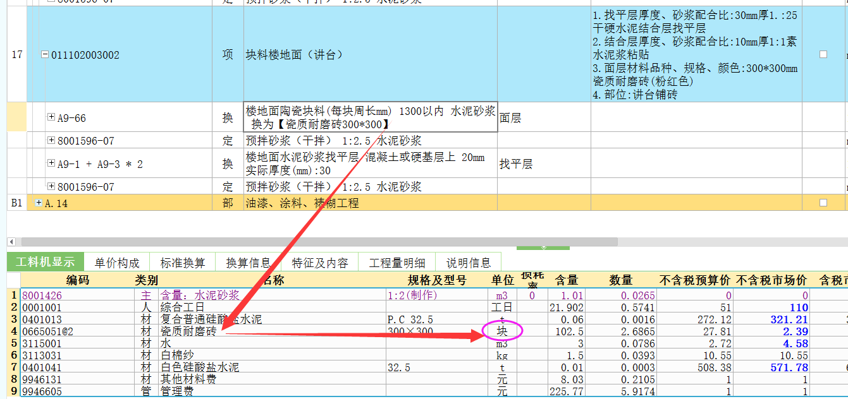
Task: Select the spec cell 1:2(制作)
Action: coord(437,295)
